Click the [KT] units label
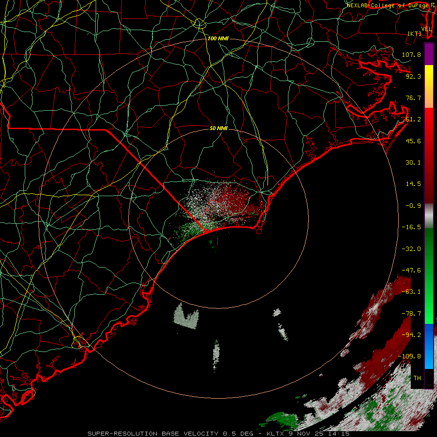The width and height of the screenshot is (437, 437). point(415,34)
